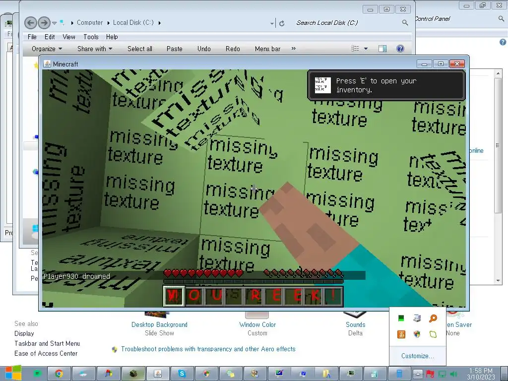Screen dimensions: 508x381
Task: Expand the Share with dropdown
Action: click(x=95, y=49)
